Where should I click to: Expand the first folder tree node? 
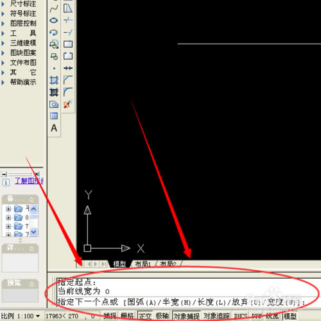(x=8, y=209)
